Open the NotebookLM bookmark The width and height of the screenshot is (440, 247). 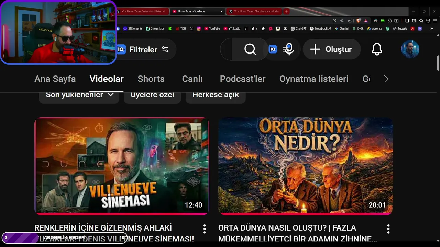[320, 28]
